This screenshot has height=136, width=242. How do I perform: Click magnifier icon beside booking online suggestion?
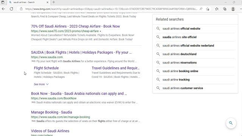(x=158, y=71)
